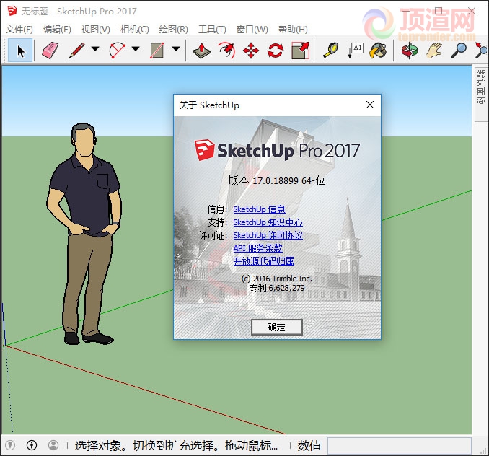The height and width of the screenshot is (456, 489).
Task: Select the Paint Bucket tool
Action: (x=378, y=51)
